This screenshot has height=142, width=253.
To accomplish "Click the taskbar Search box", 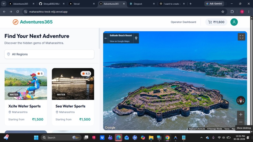I will (61, 138).
